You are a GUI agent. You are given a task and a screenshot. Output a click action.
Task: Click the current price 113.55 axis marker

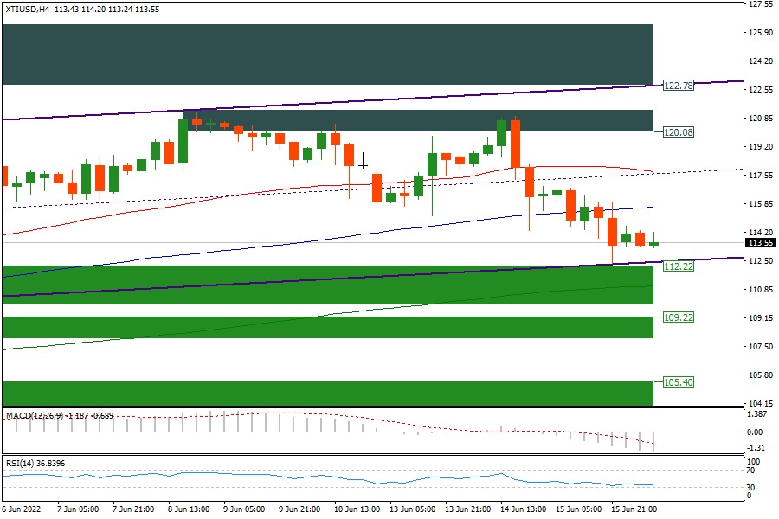coord(761,243)
